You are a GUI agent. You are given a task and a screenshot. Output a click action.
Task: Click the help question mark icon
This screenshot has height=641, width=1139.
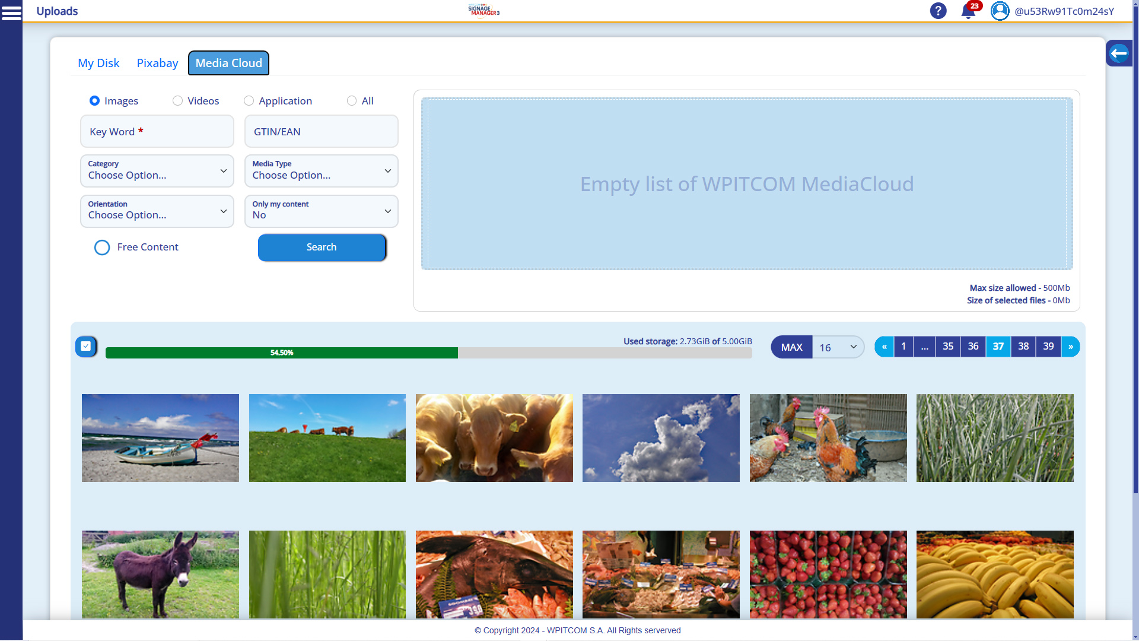(938, 11)
